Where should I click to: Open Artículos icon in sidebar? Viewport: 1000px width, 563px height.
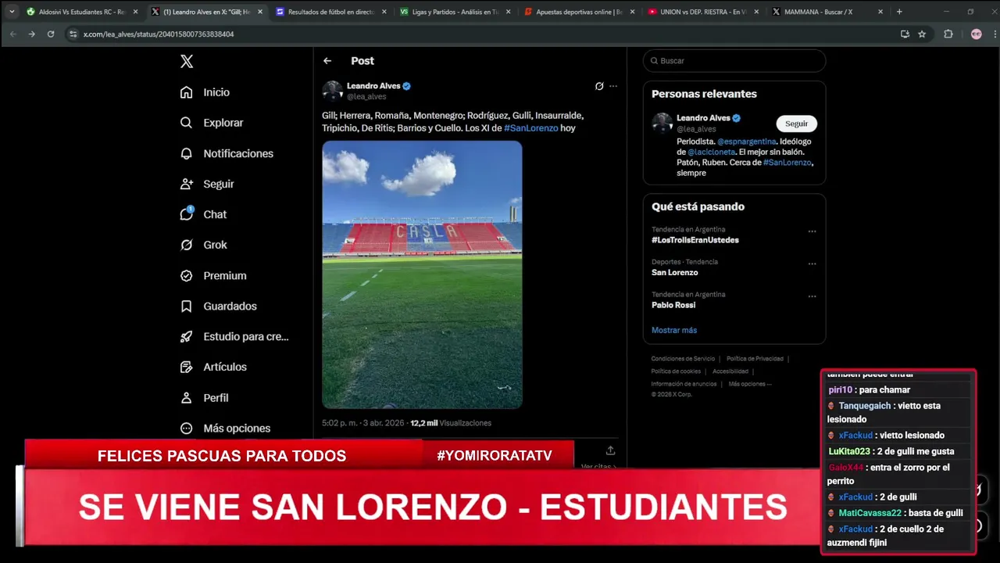[186, 367]
